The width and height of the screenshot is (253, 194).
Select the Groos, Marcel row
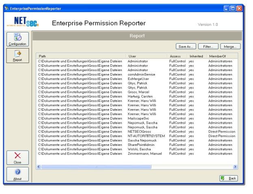(137, 92)
